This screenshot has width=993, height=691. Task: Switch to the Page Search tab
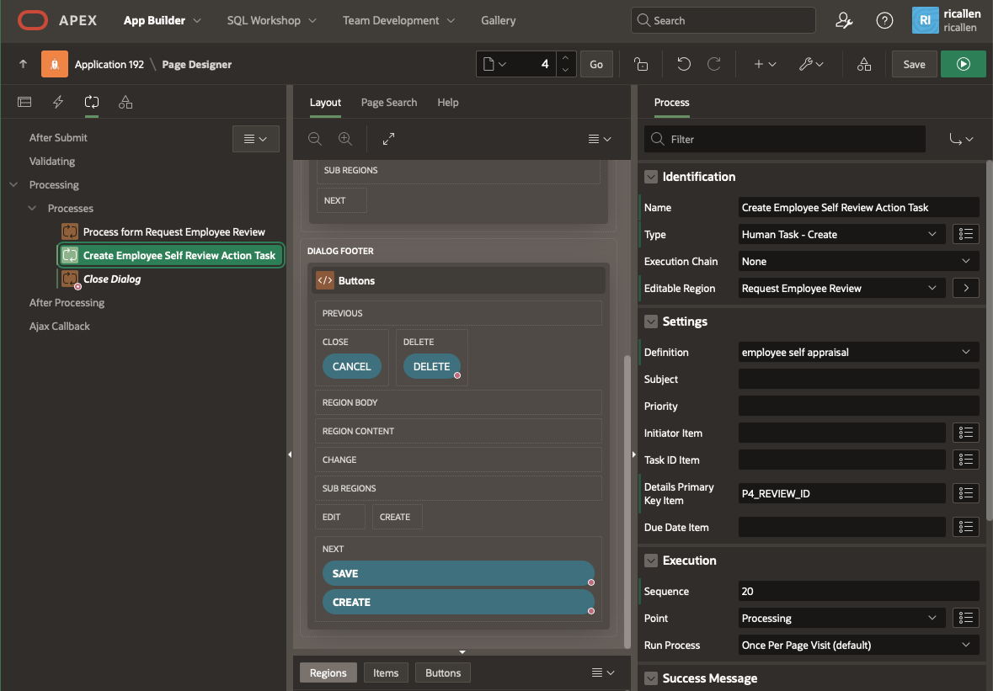(388, 103)
